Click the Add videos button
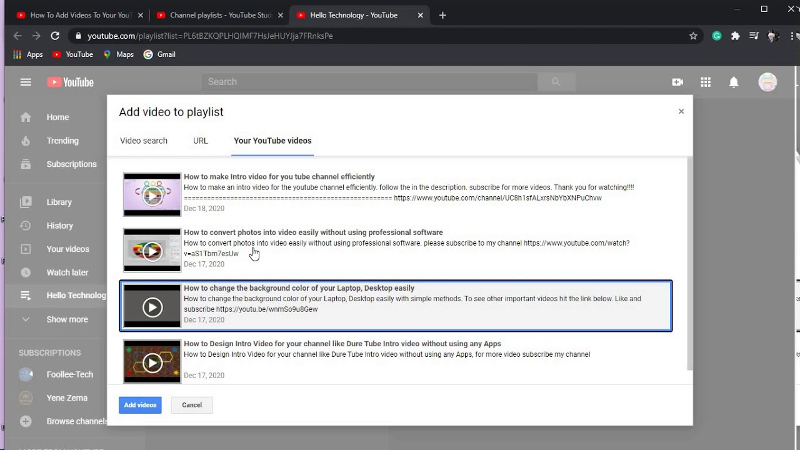Image resolution: width=800 pixels, height=450 pixels. 140,405
